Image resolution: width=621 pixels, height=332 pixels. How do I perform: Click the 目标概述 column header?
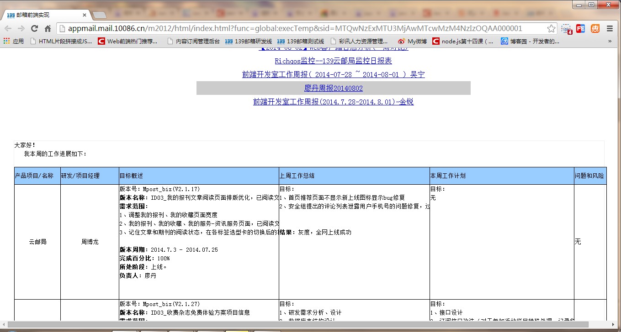(x=199, y=176)
